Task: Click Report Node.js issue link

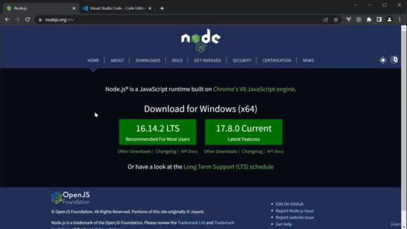Action: (294, 211)
